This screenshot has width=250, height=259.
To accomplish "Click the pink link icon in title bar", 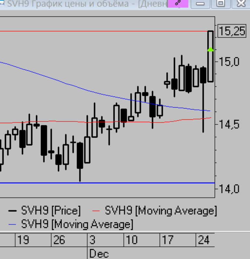I will click(x=178, y=3).
